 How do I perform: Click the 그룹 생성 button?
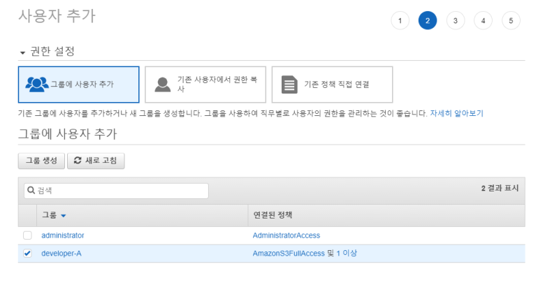[41, 161]
